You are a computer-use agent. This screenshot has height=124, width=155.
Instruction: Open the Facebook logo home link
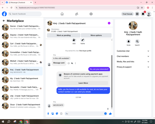pos(4,14)
